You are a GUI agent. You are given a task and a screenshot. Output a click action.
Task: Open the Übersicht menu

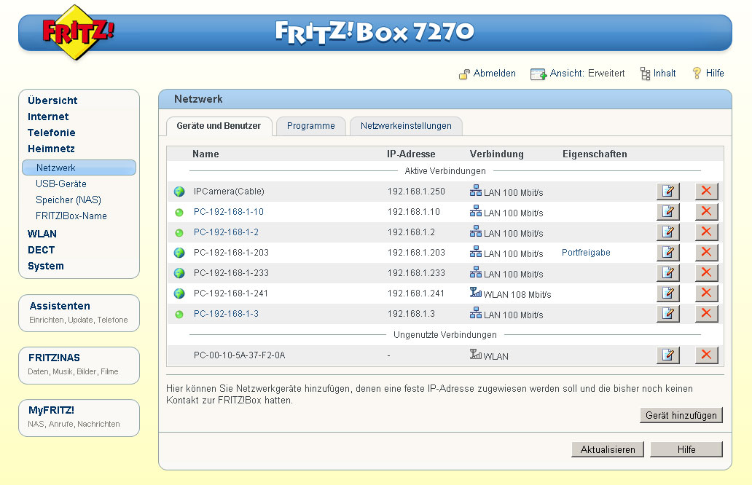tap(52, 100)
